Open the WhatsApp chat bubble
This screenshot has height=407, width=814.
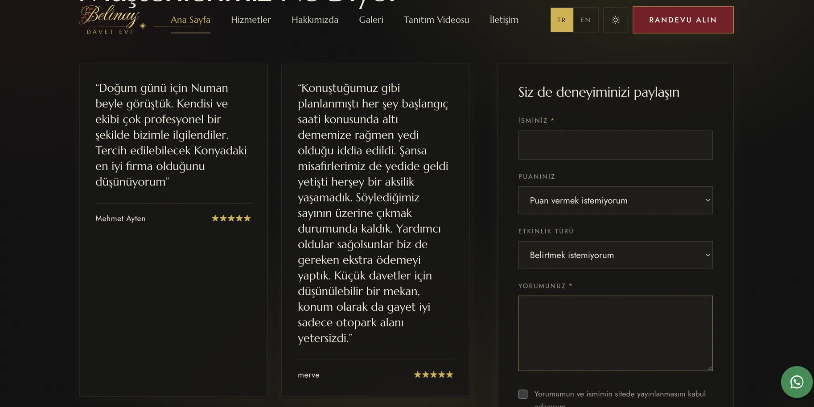tap(797, 382)
